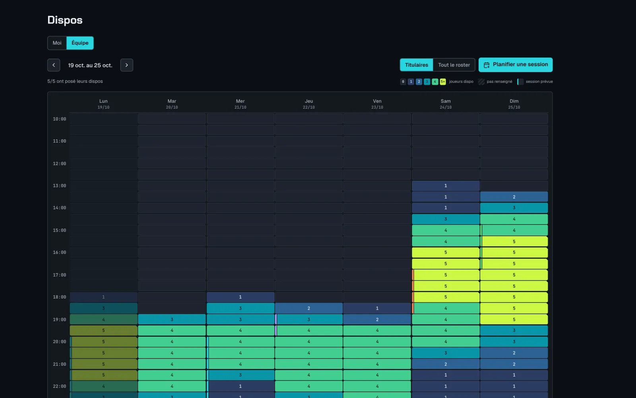Select the Wednesday 18:00 slot showing 1
The width and height of the screenshot is (636, 398).
[x=240, y=297]
